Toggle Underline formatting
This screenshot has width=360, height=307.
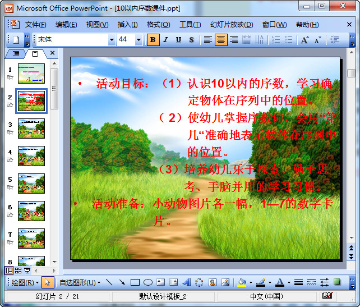(x=178, y=40)
